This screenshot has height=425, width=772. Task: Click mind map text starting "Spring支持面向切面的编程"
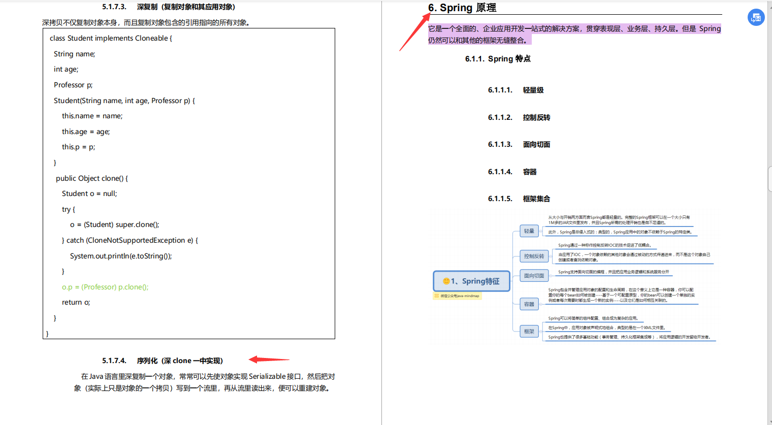point(614,272)
